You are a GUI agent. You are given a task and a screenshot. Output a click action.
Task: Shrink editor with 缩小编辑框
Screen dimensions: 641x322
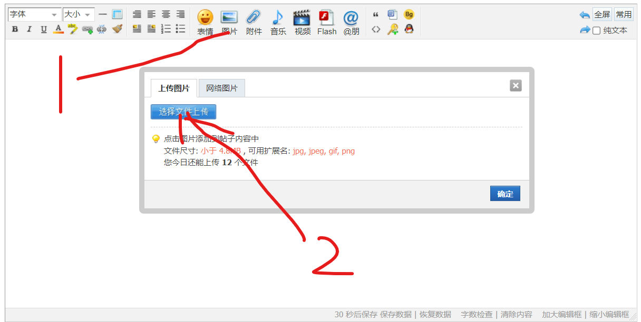[609, 314]
